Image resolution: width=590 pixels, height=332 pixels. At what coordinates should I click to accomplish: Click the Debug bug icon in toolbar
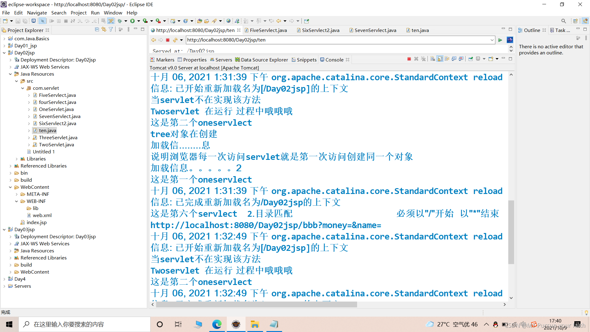120,21
